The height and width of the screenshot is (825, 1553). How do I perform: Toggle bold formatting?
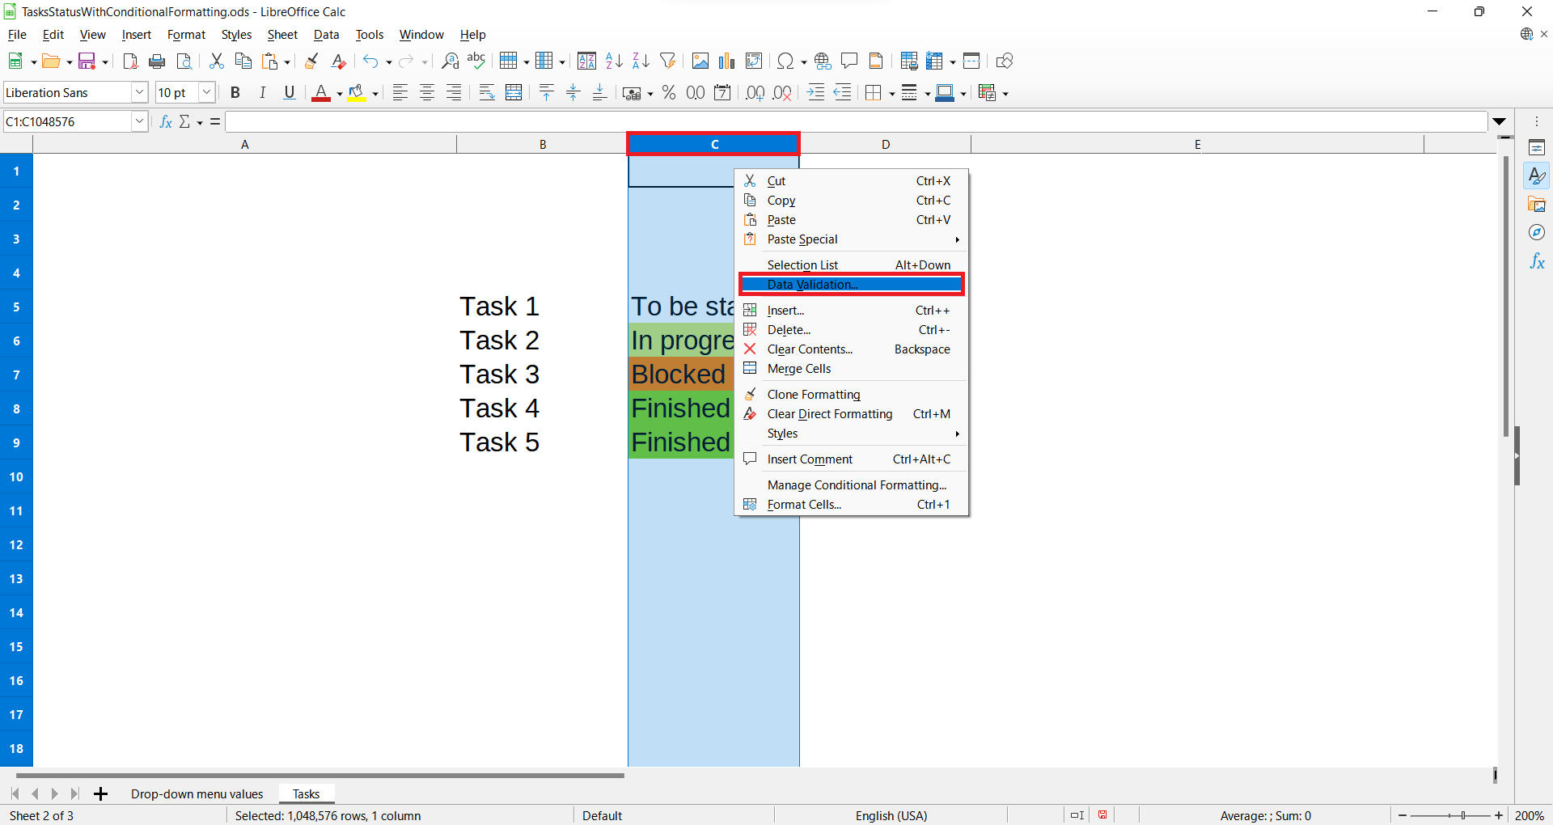[x=235, y=93]
